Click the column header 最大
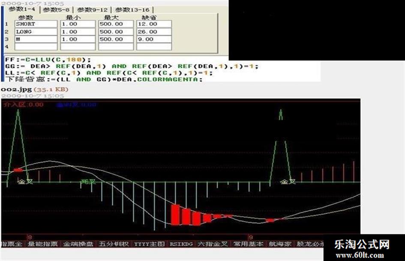Image resolution: width=405 pixels, height=261 pixels. coord(111,17)
